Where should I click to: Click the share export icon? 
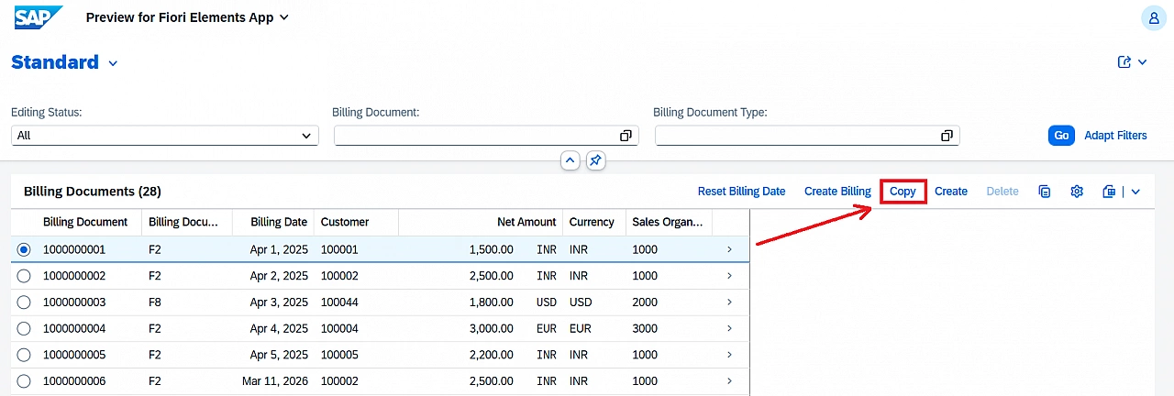click(x=1124, y=62)
